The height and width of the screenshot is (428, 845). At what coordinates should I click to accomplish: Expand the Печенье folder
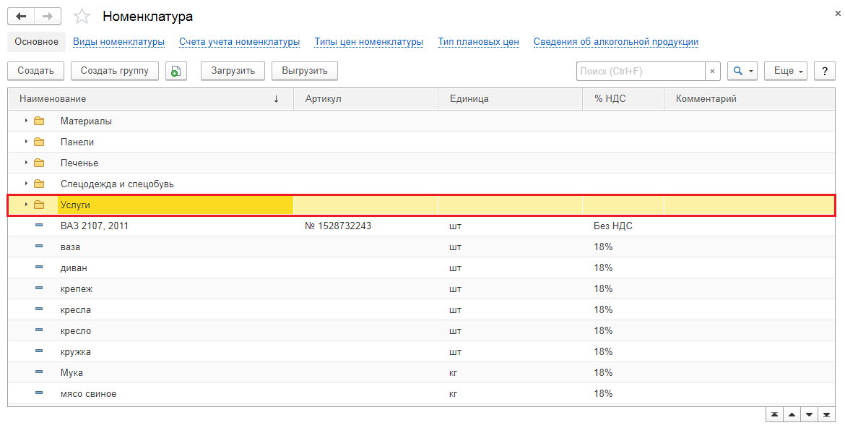[26, 163]
